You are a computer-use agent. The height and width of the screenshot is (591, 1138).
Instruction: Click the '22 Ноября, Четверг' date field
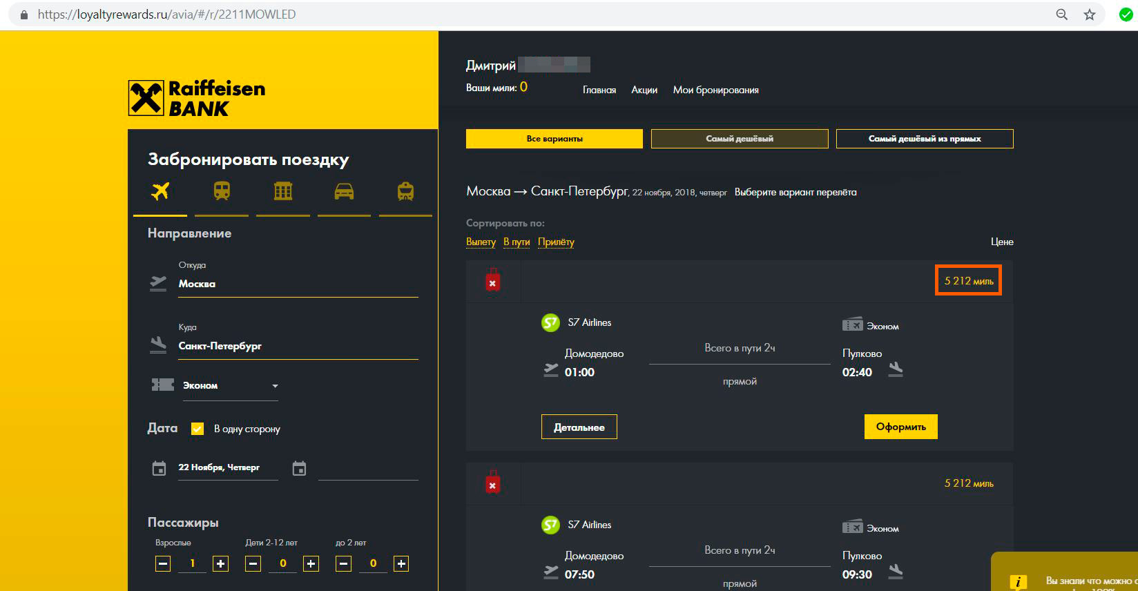228,468
